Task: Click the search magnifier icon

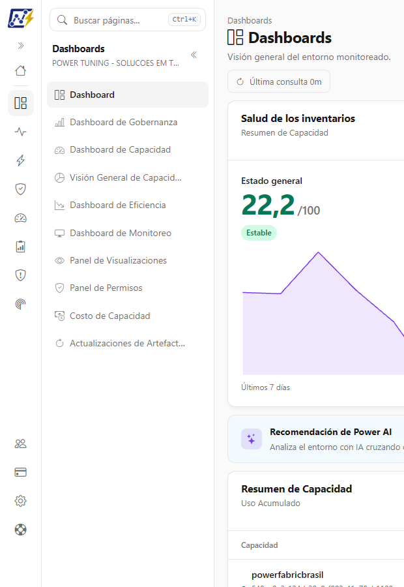Action: (x=62, y=20)
